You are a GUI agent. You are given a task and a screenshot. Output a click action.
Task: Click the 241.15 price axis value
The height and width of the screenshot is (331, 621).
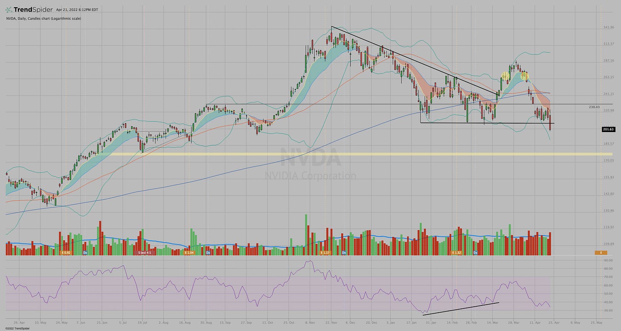click(x=608, y=94)
